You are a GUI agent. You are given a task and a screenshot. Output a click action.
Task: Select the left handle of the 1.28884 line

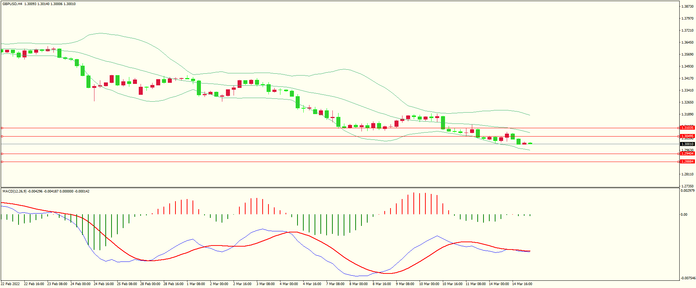pyautogui.click(x=2, y=162)
